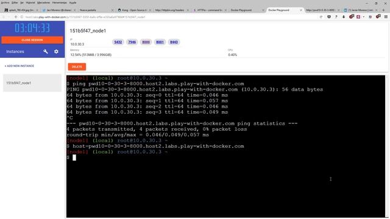Image resolution: width=390 pixels, height=219 pixels.
Task: Open port 5432 link
Action: pyautogui.click(x=118, y=42)
